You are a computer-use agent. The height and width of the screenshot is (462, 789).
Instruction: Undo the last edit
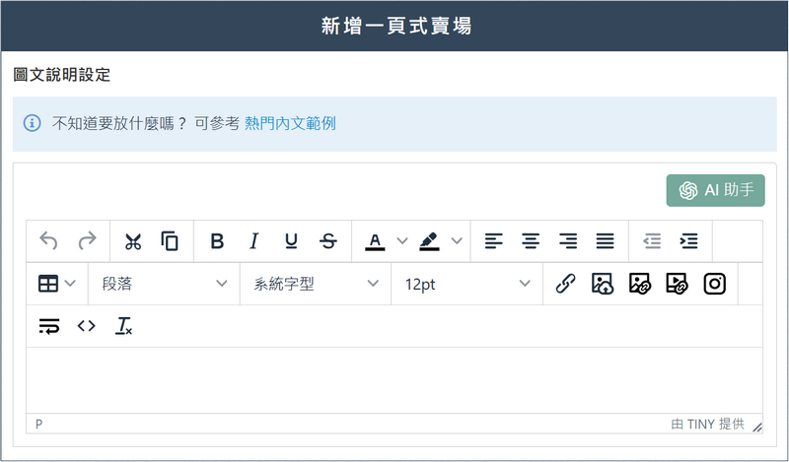click(x=48, y=241)
